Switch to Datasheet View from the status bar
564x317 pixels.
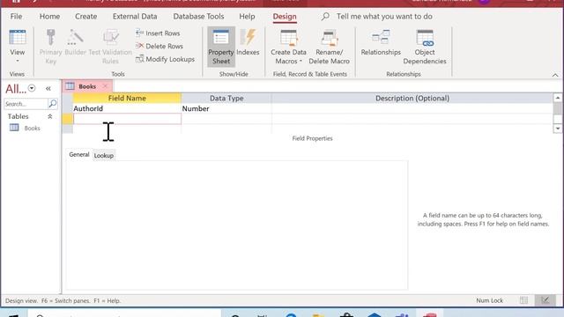tap(524, 300)
